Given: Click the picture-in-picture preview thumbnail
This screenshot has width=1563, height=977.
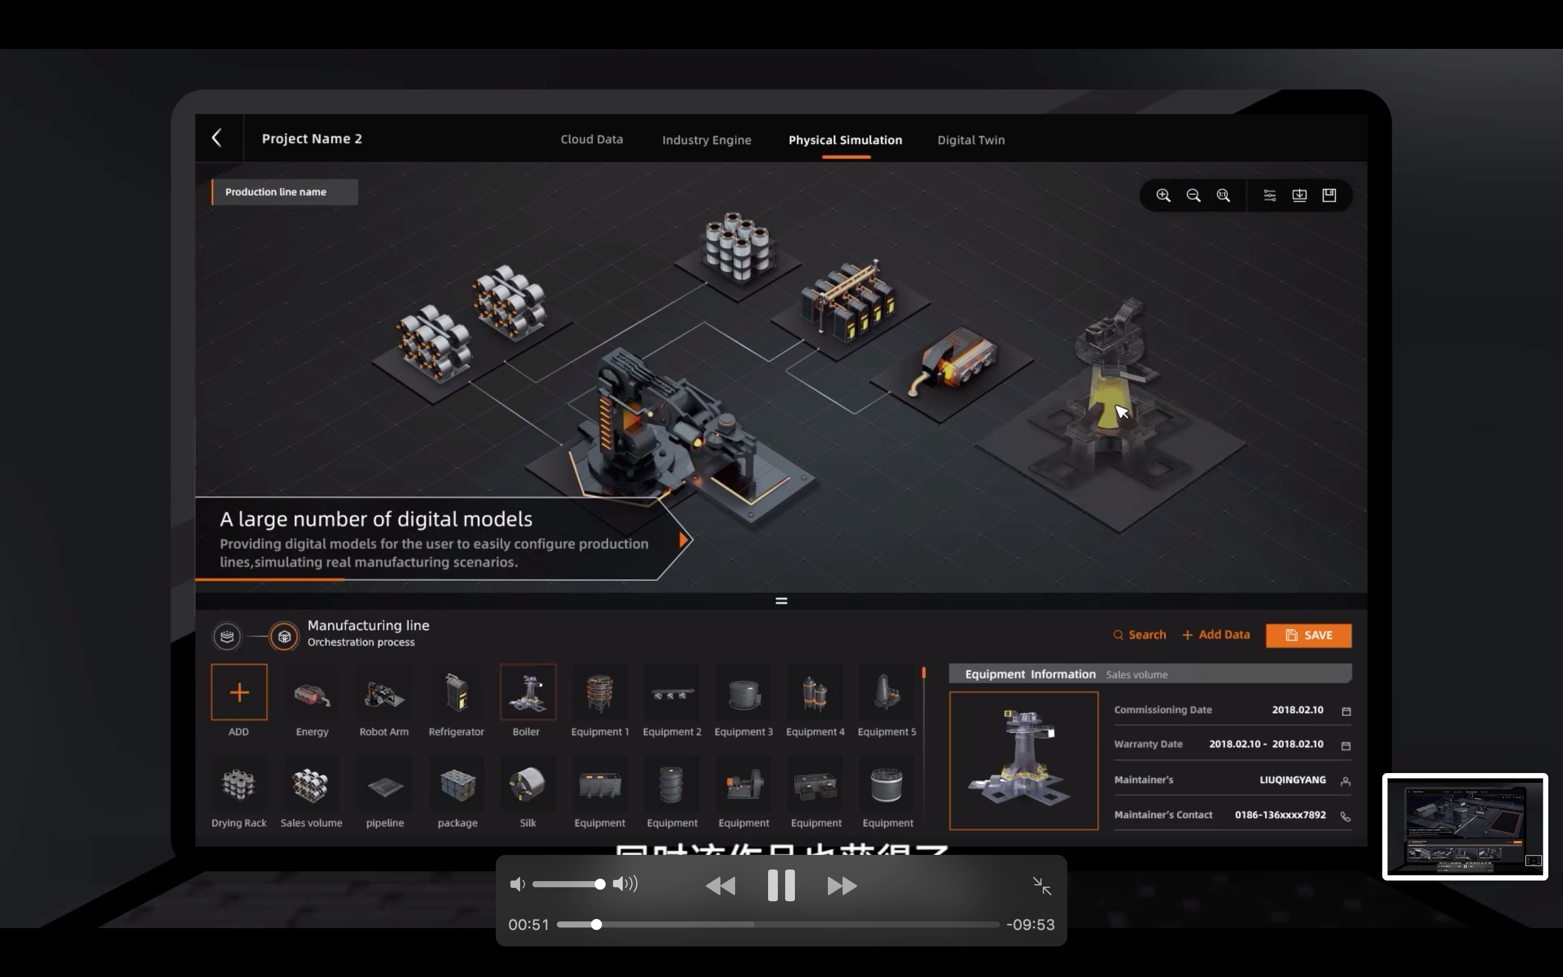Looking at the screenshot, I should pyautogui.click(x=1465, y=826).
